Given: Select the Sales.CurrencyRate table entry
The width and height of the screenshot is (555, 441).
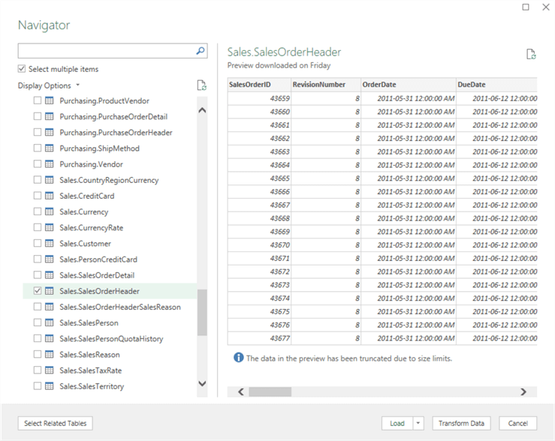Looking at the screenshot, I should 91,227.
